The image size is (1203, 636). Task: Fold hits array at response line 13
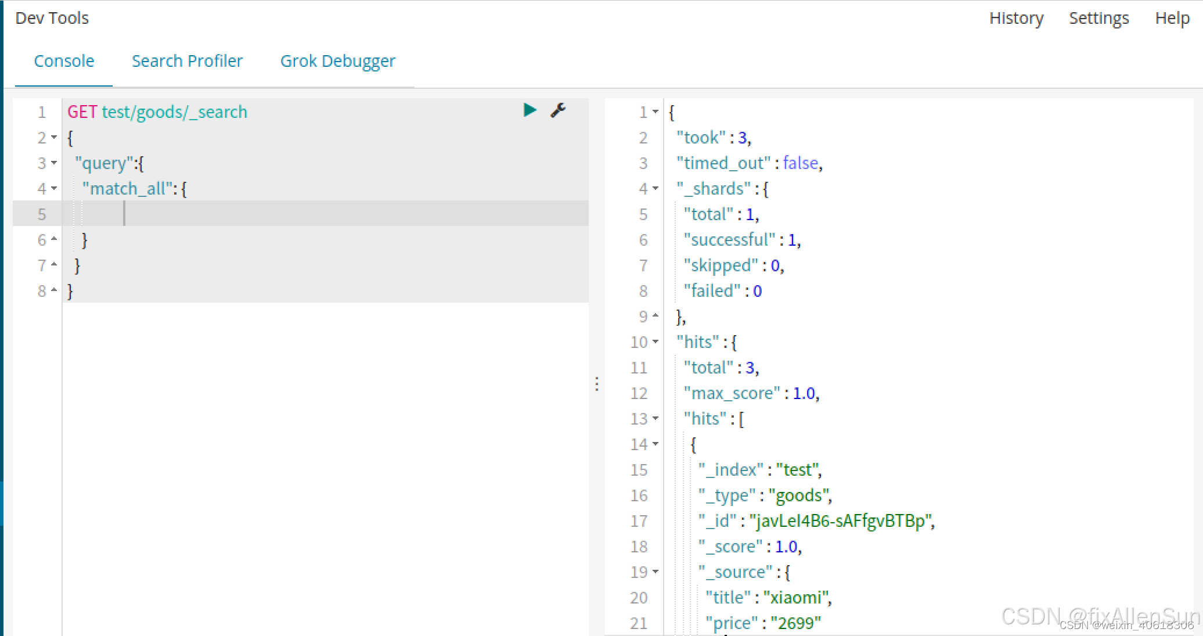tap(655, 419)
